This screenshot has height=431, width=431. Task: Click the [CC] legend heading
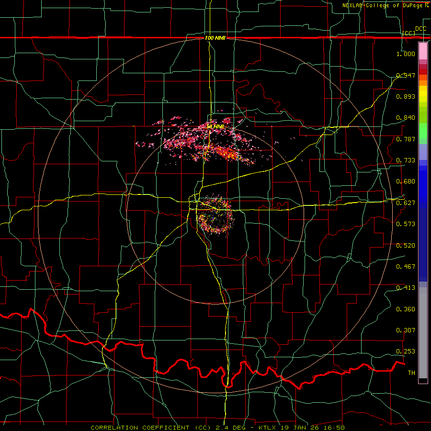(409, 33)
